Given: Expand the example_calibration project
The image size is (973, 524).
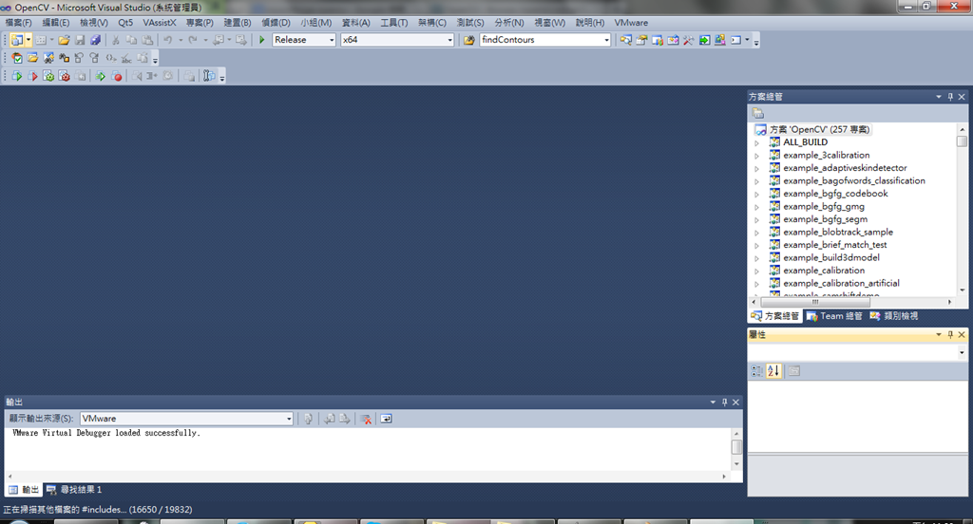Looking at the screenshot, I should (756, 271).
